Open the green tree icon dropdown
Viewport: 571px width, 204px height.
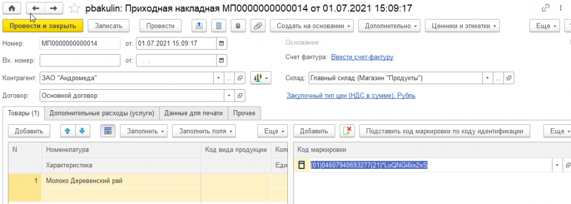pyautogui.click(x=261, y=78)
